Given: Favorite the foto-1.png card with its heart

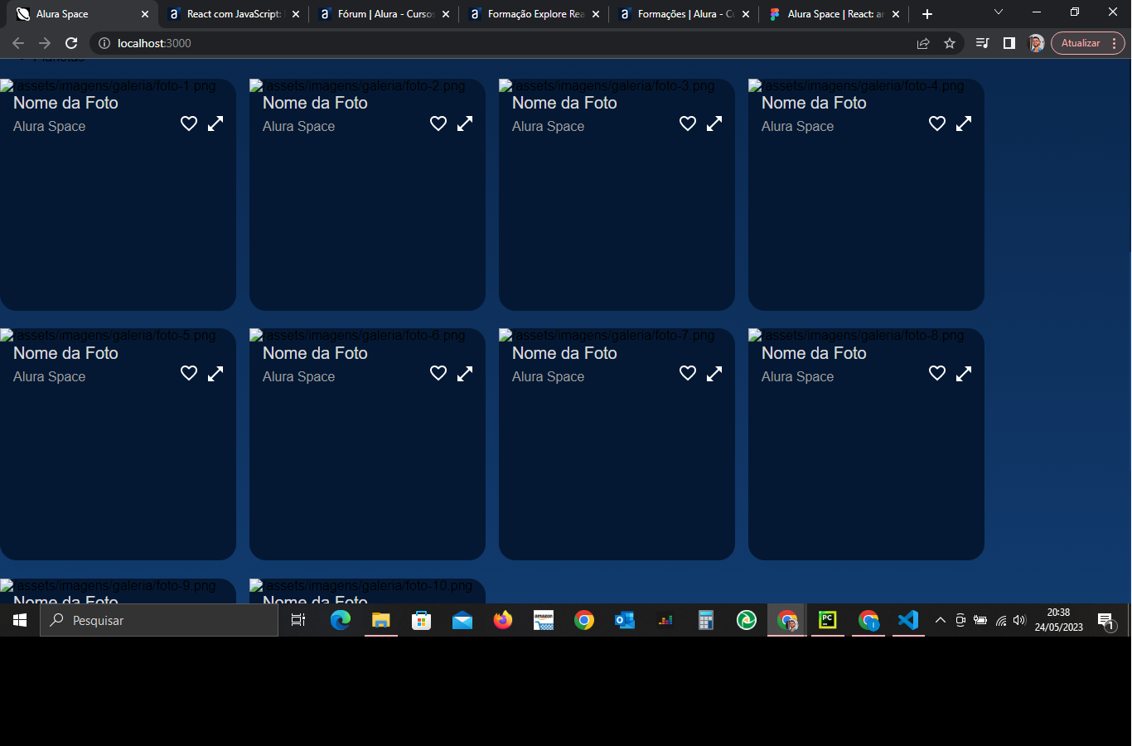Looking at the screenshot, I should (189, 124).
